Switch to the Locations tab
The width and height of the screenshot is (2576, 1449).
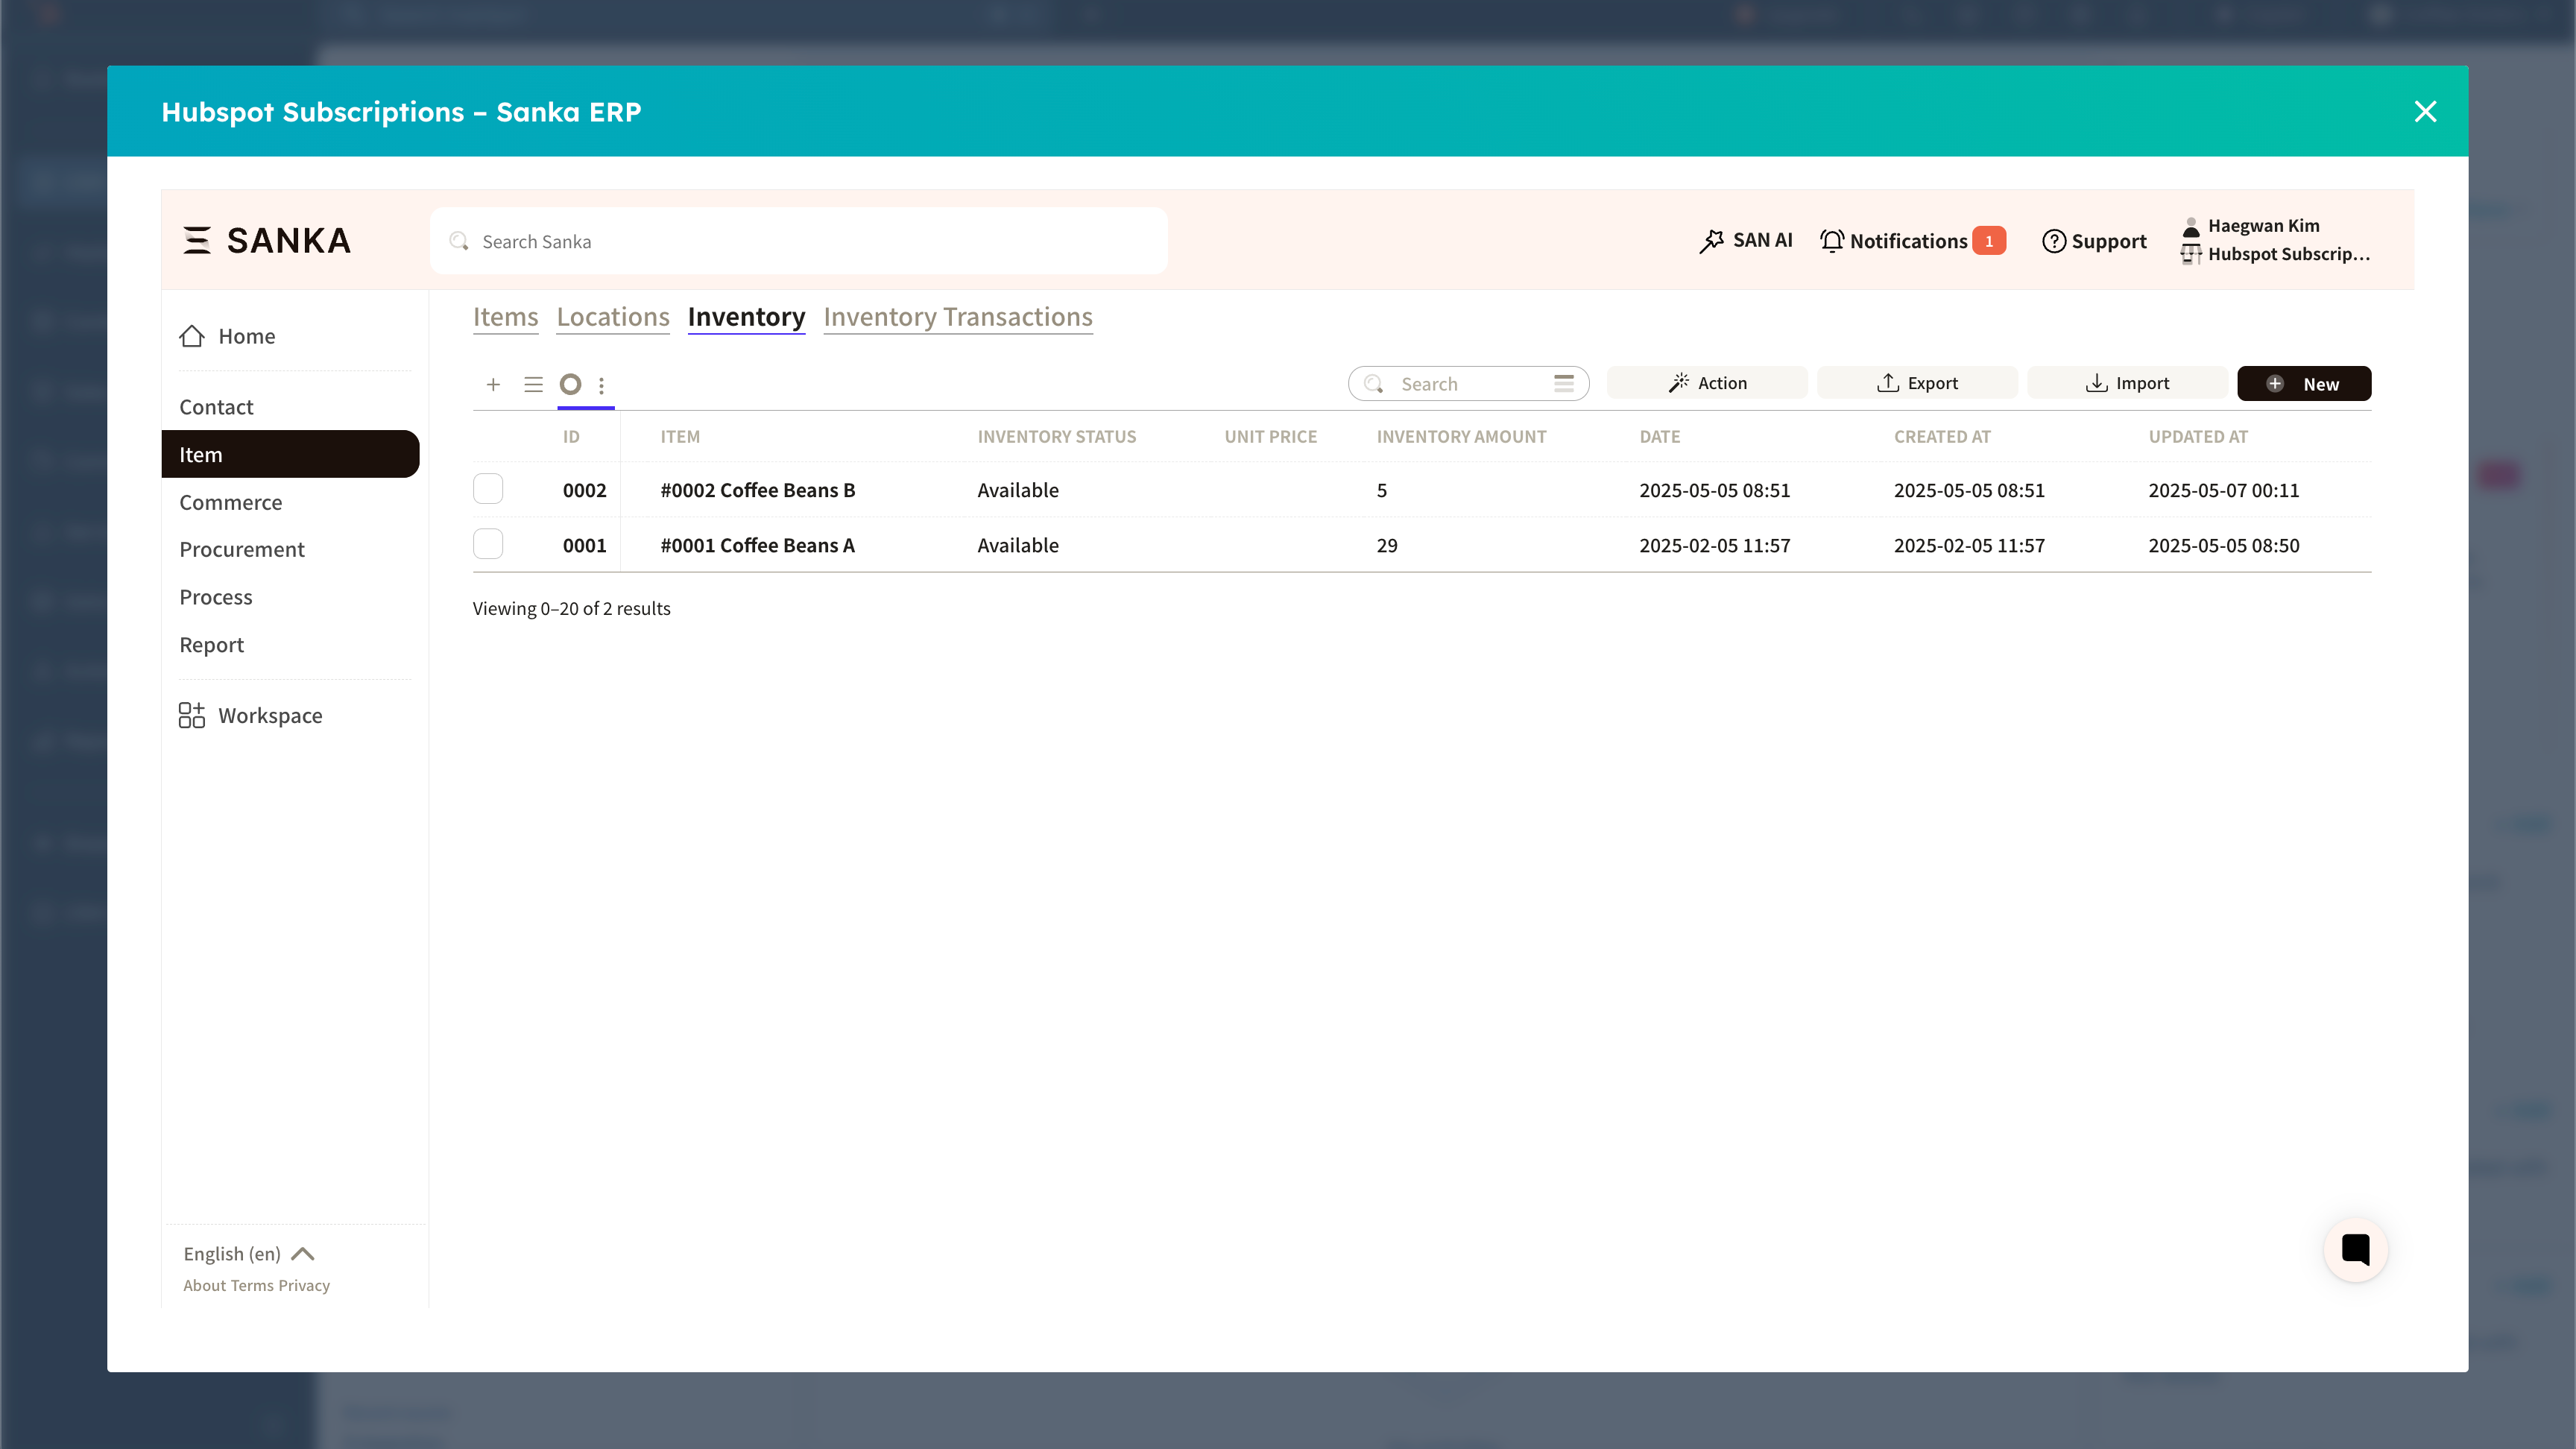pyautogui.click(x=612, y=317)
